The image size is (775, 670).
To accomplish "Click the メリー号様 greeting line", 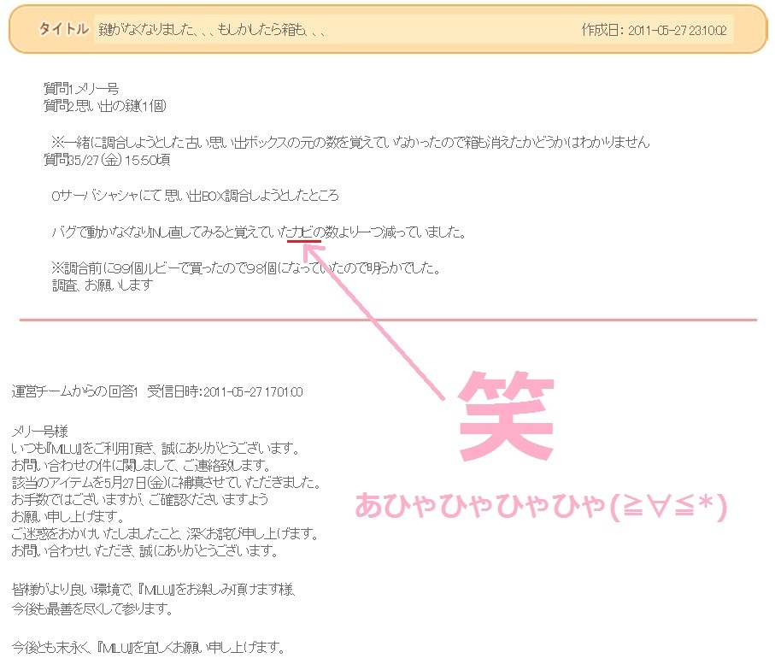I will pos(39,431).
